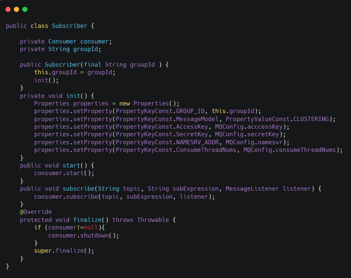Click the '@Override' annotation

click(36, 212)
